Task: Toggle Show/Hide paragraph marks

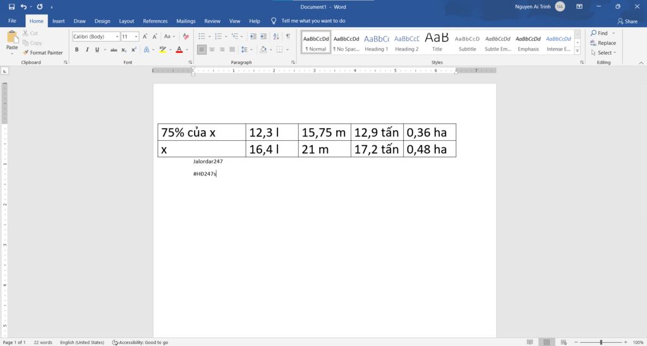Action: click(x=288, y=37)
